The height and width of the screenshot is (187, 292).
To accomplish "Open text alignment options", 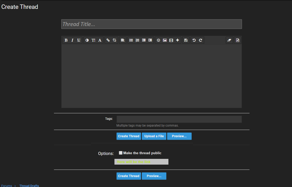I will (x=123, y=40).
